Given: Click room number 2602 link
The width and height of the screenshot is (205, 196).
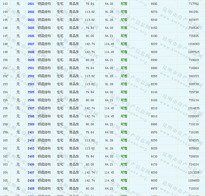Looking at the screenshot, I should 31,12.
